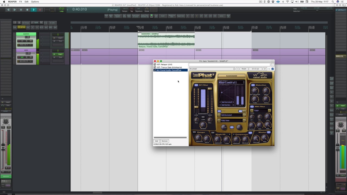The image size is (347, 195).
Task: Click the Lanes toolbar button
Action: tap(221, 16)
